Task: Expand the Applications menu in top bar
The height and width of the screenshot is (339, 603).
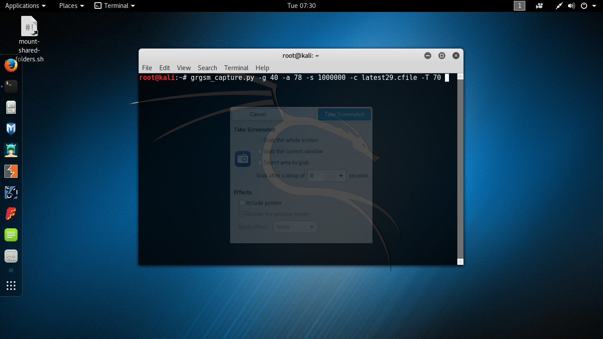Action: (25, 6)
